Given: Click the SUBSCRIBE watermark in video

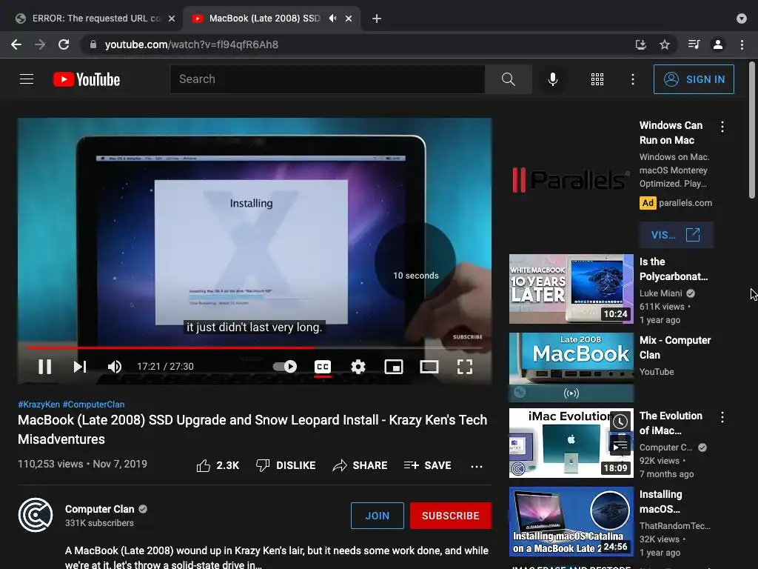Looking at the screenshot, I should point(468,337).
